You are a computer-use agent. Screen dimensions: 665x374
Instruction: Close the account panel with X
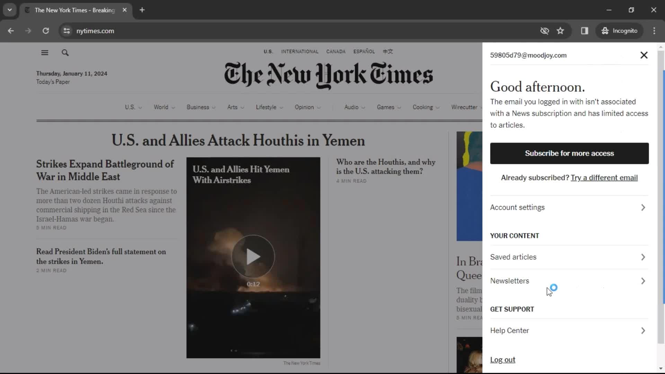pos(644,55)
